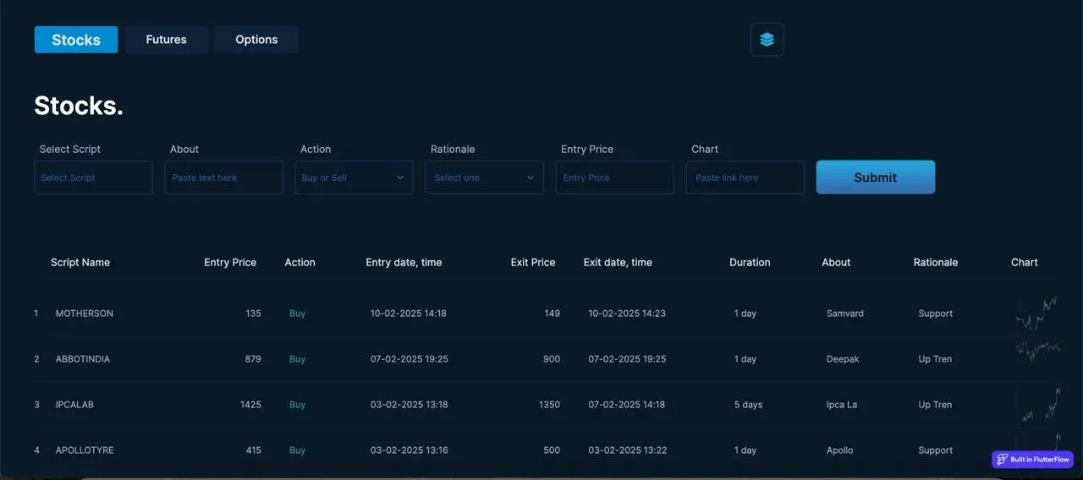This screenshot has height=480, width=1083.
Task: Click Support rationale in MOTHERSON row
Action: 936,314
